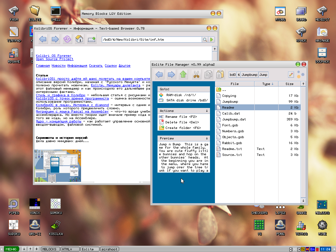Collapse the Actions panel
This screenshot has width=336, height=252.
point(207,111)
